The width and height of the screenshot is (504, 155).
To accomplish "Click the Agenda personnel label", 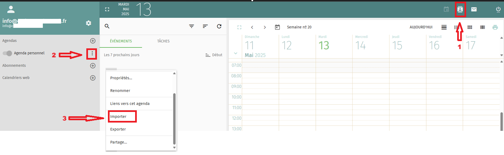I will click(29, 53).
